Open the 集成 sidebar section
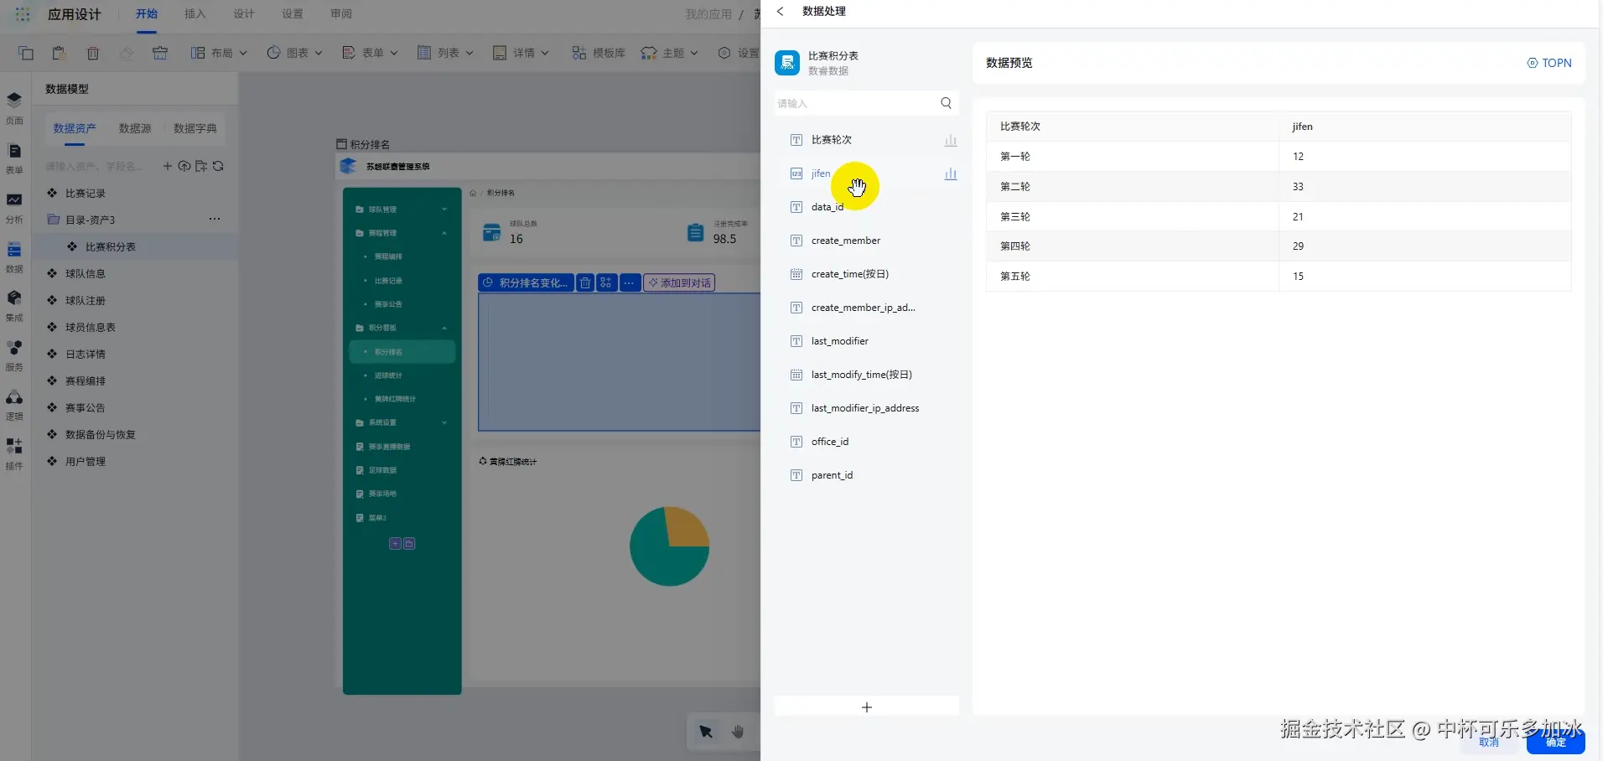 tap(14, 306)
